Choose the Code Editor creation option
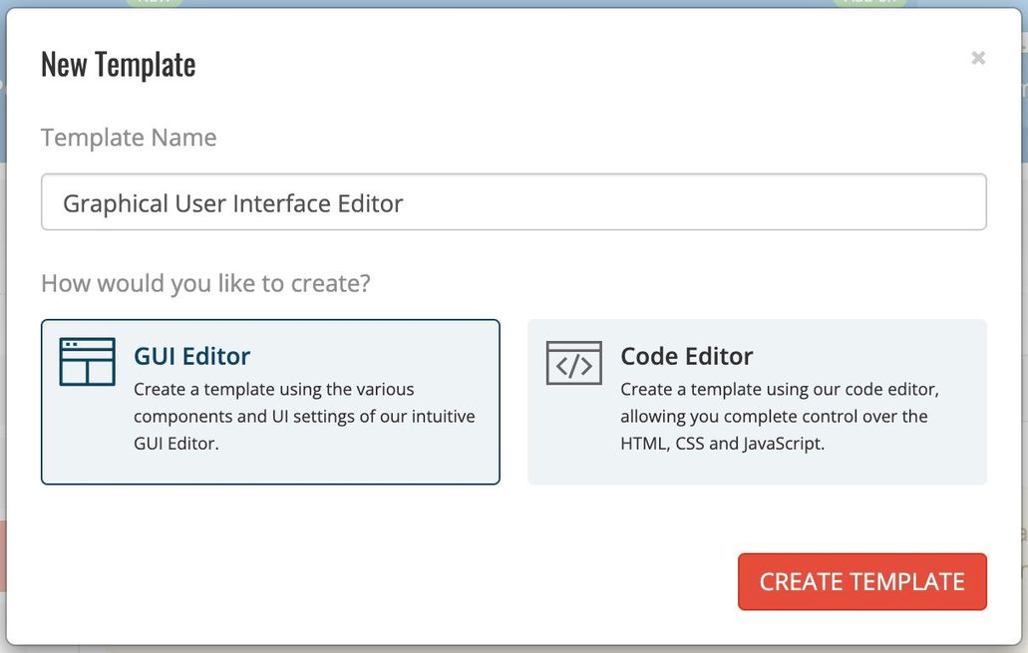Image resolution: width=1028 pixels, height=653 pixels. click(757, 402)
